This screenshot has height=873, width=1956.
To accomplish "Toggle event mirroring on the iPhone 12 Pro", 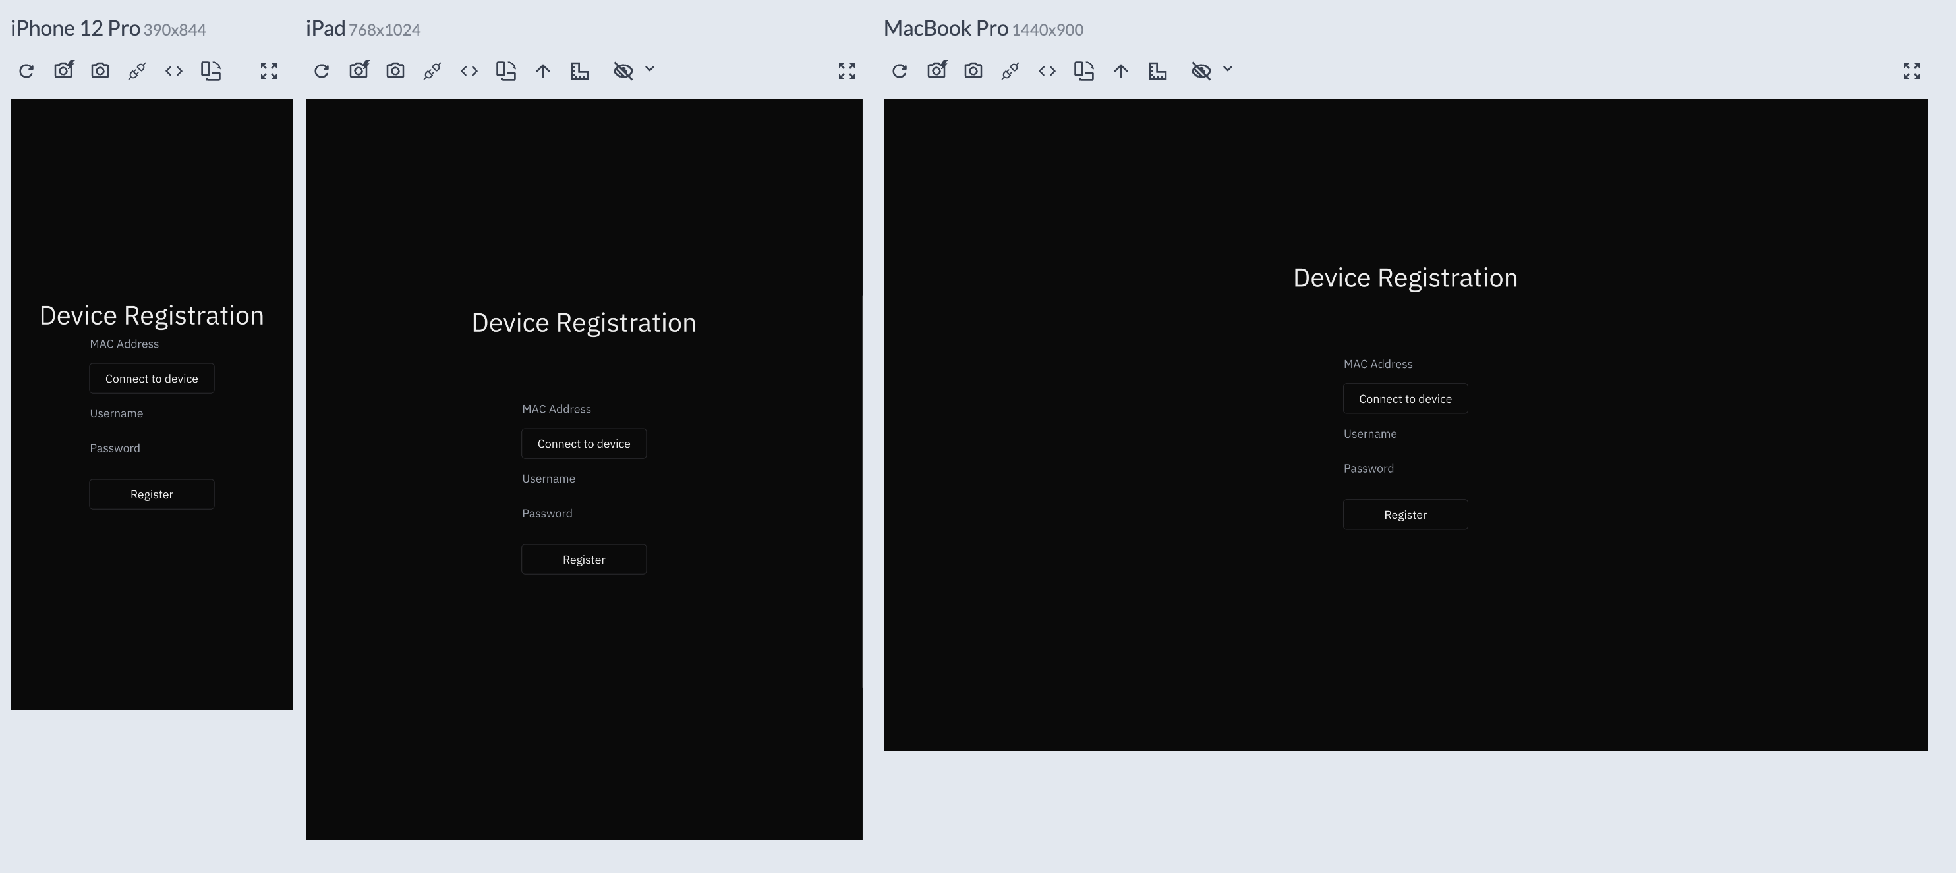I will (136, 70).
